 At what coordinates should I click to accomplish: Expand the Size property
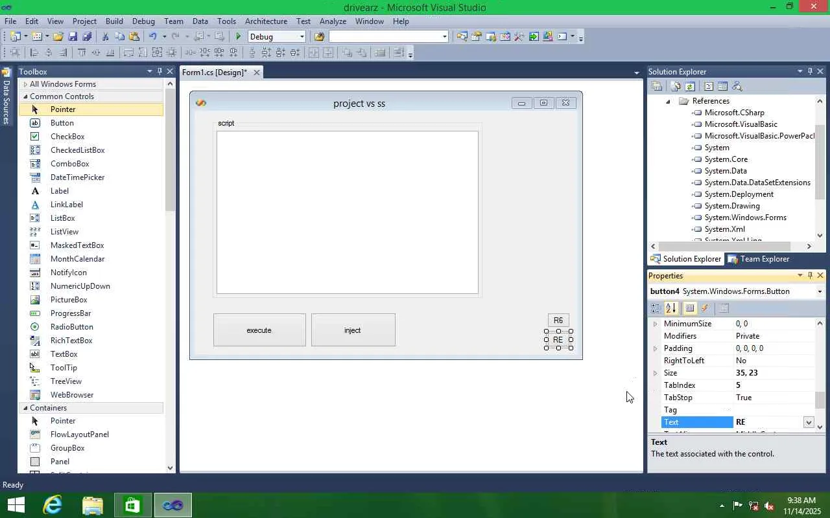tap(655, 373)
